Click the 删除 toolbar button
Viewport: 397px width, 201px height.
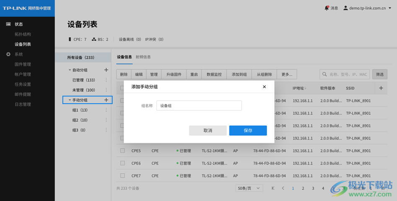click(124, 74)
